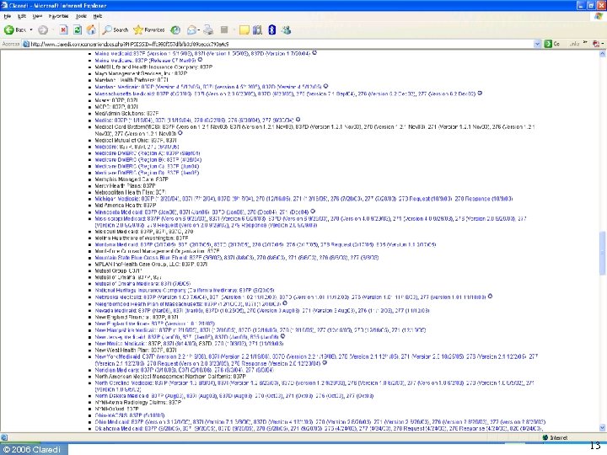Click the info icon after Massachusetts Medicaid line
The height and width of the screenshot is (455, 607).
pos(480,93)
